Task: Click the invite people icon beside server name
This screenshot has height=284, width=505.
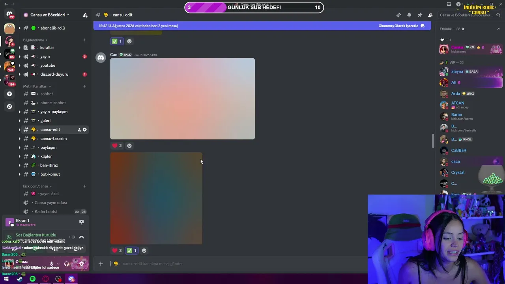Action: [x=85, y=15]
